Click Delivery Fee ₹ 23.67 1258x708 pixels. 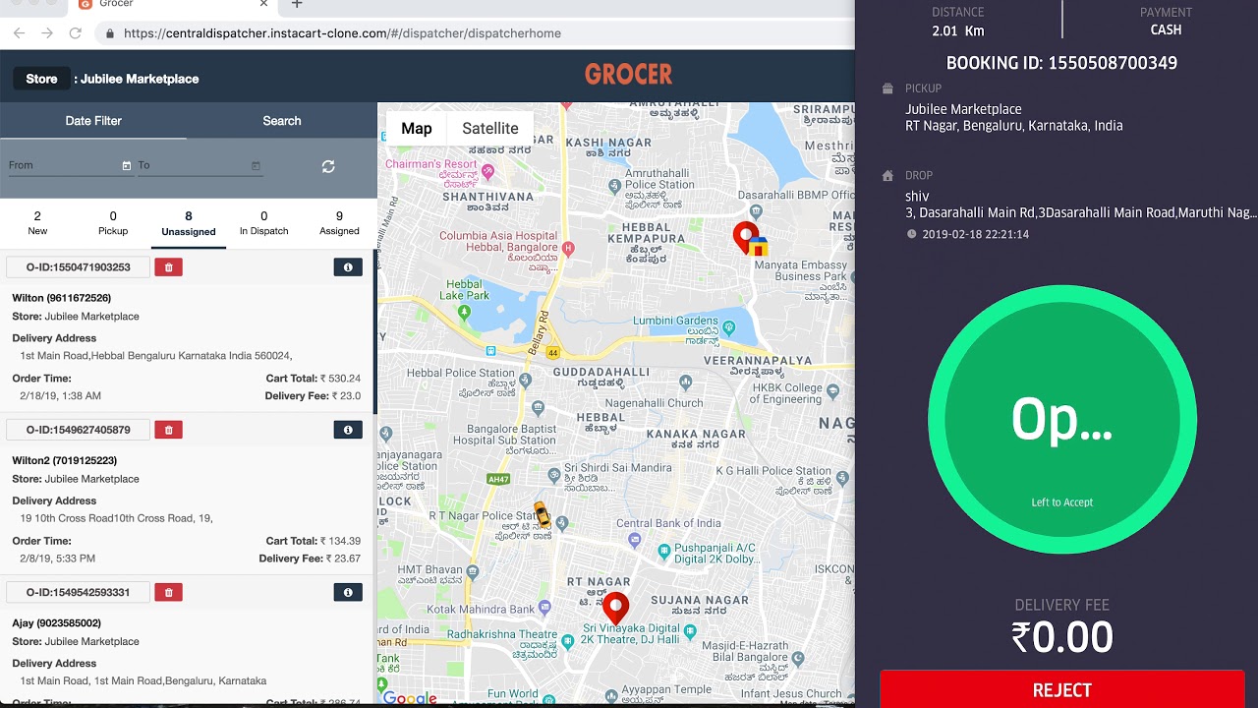[310, 559]
